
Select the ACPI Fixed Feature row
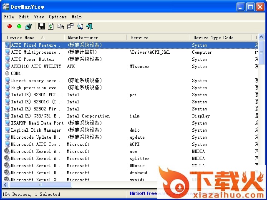click(130, 45)
